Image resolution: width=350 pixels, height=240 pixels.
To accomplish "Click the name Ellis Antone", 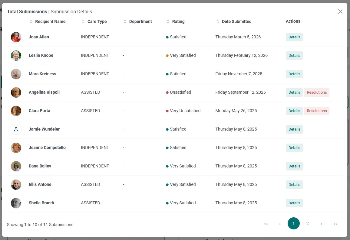I will pos(40,184).
